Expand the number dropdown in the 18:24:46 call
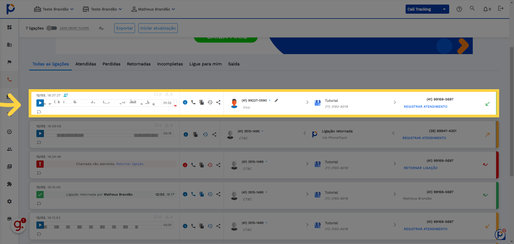 click(x=266, y=162)
